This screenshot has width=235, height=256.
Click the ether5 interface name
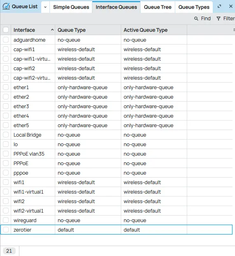[x=21, y=125]
